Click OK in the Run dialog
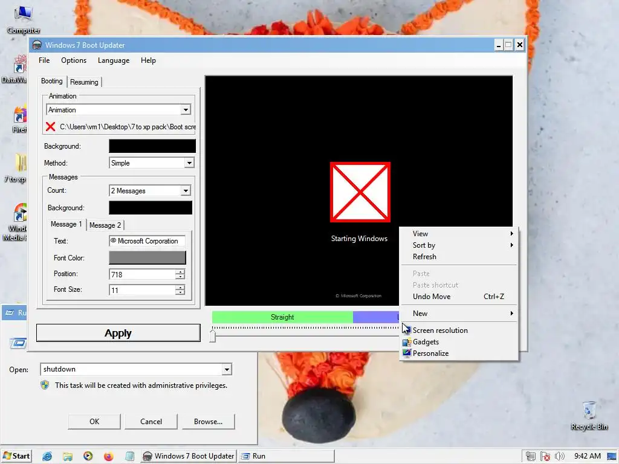The image size is (619, 464). coord(94,421)
